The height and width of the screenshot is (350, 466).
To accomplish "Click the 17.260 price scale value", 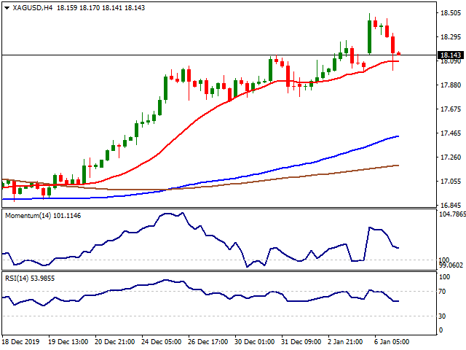I will point(451,157).
